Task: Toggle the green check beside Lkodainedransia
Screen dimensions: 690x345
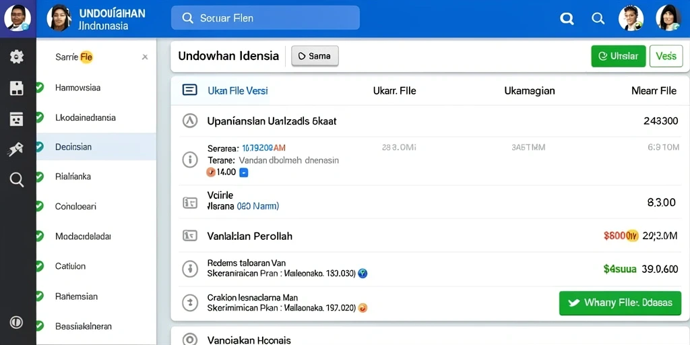Action: pyautogui.click(x=39, y=117)
